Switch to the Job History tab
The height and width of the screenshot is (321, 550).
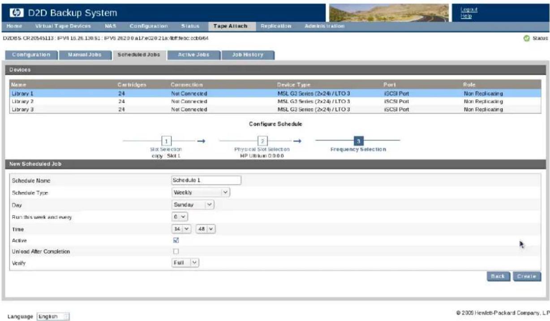[248, 55]
